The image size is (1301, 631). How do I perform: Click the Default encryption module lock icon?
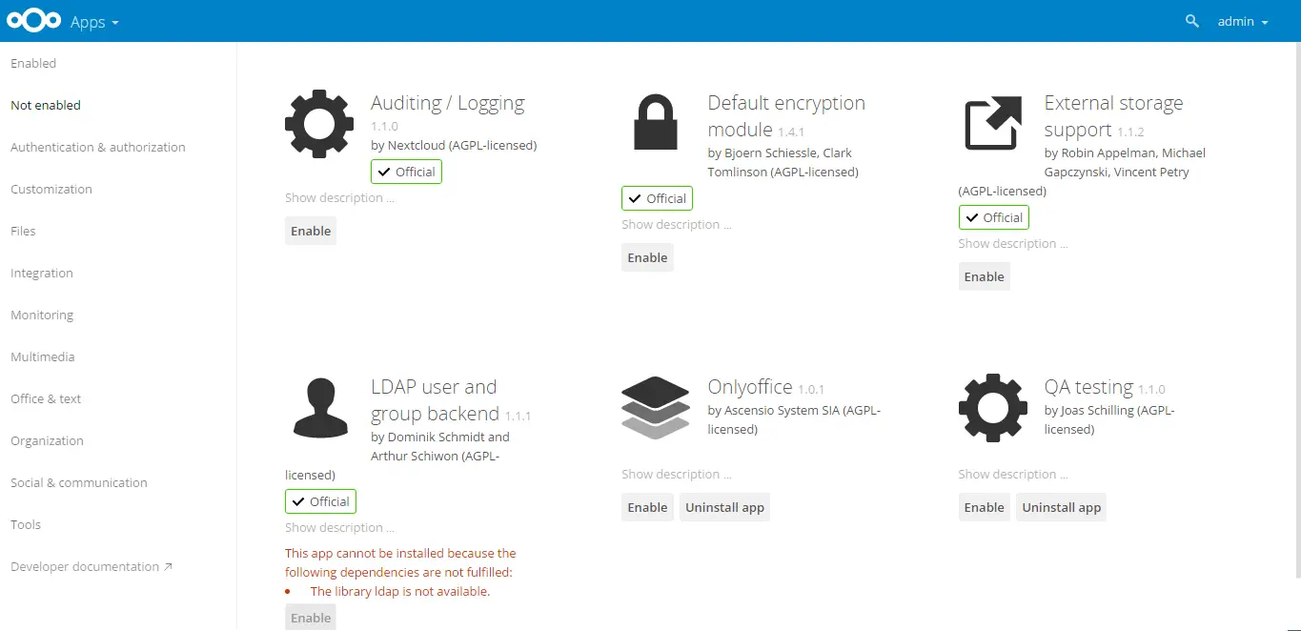click(656, 123)
